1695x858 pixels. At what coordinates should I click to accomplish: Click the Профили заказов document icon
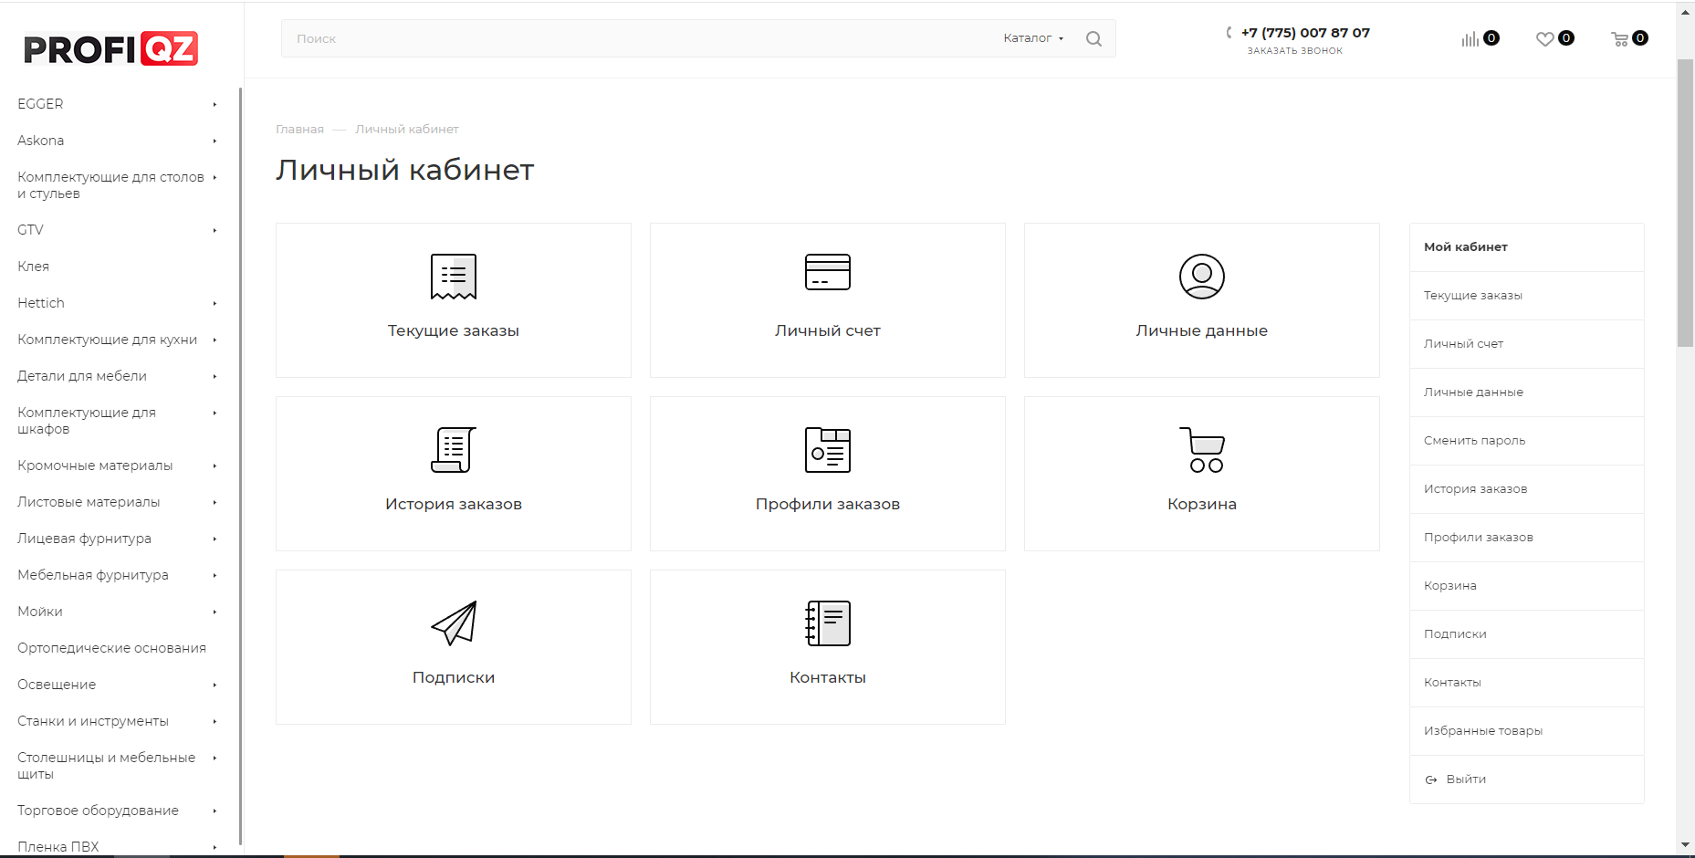point(828,450)
